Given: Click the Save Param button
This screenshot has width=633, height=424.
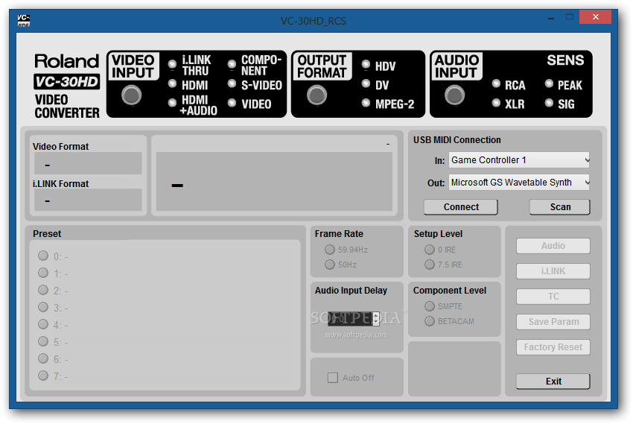Looking at the screenshot, I should 553,322.
